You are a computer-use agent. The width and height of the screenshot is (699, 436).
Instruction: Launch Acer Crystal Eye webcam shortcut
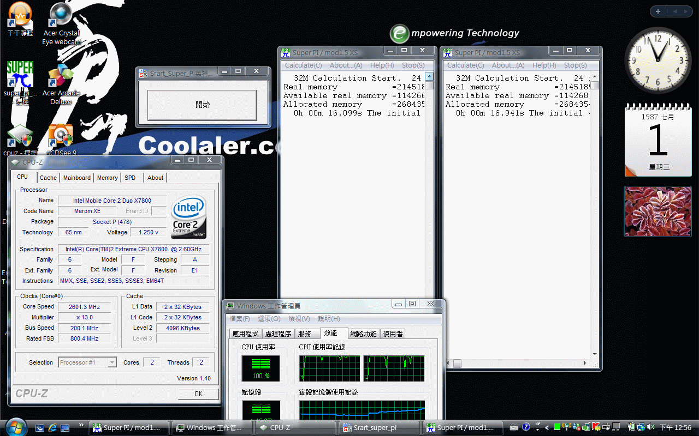point(61,24)
